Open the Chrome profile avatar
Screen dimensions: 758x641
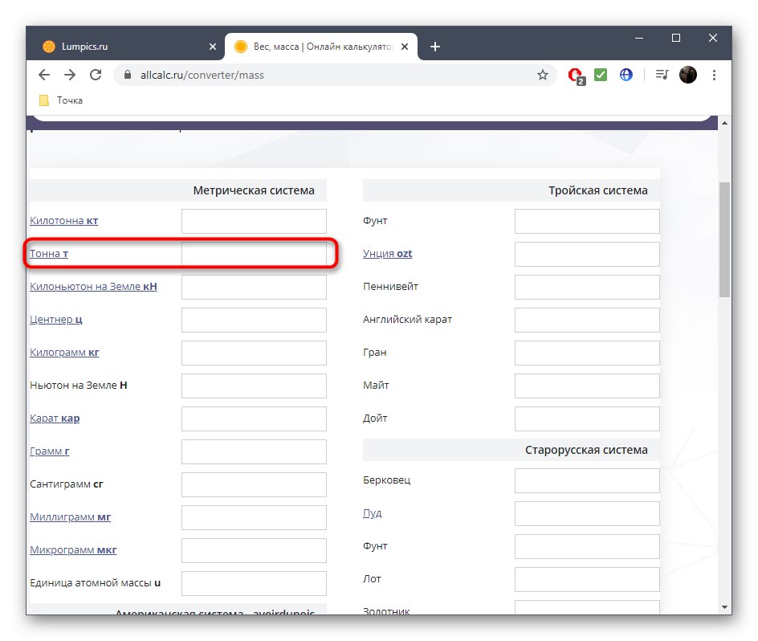pyautogui.click(x=688, y=75)
